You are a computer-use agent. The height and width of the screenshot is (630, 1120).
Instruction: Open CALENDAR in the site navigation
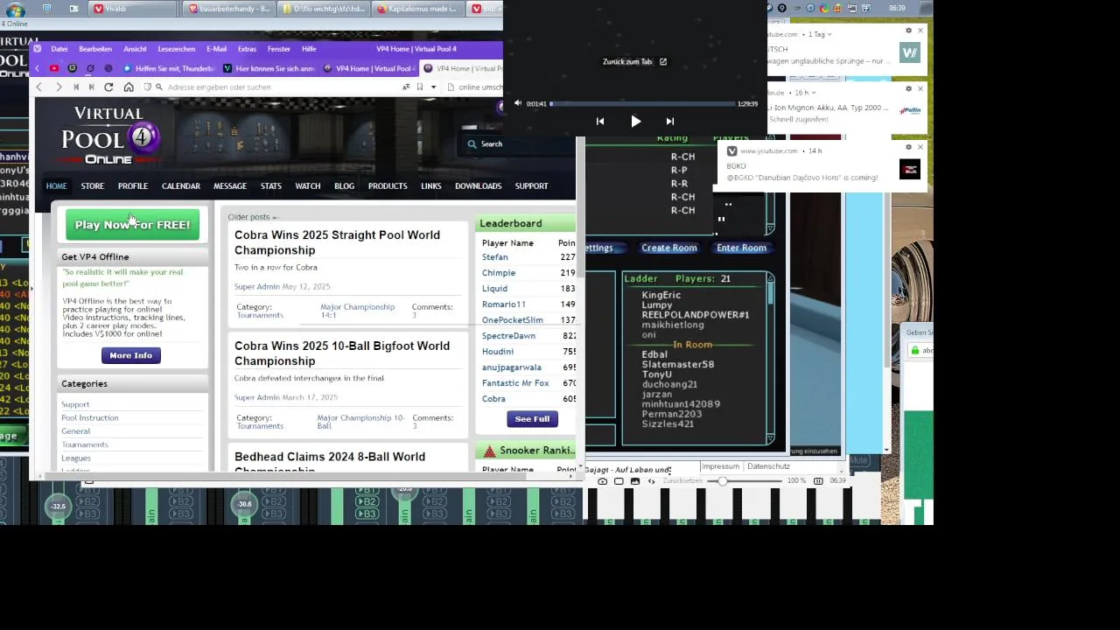tap(181, 186)
